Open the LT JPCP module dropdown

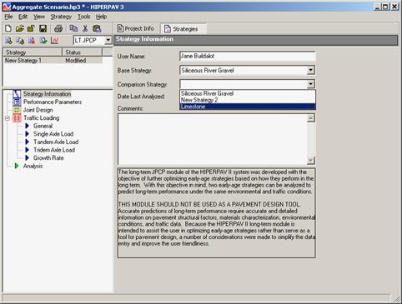click(108, 41)
